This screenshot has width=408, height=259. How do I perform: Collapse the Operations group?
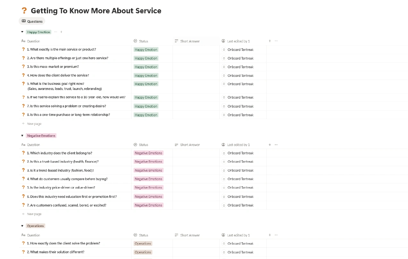22,226
